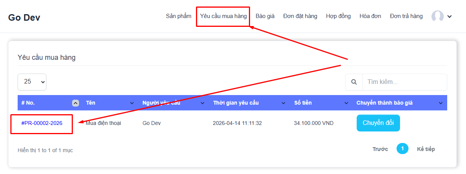Open the Sản phẩm menu
Viewport: 466px width, 174px height.
[178, 16]
